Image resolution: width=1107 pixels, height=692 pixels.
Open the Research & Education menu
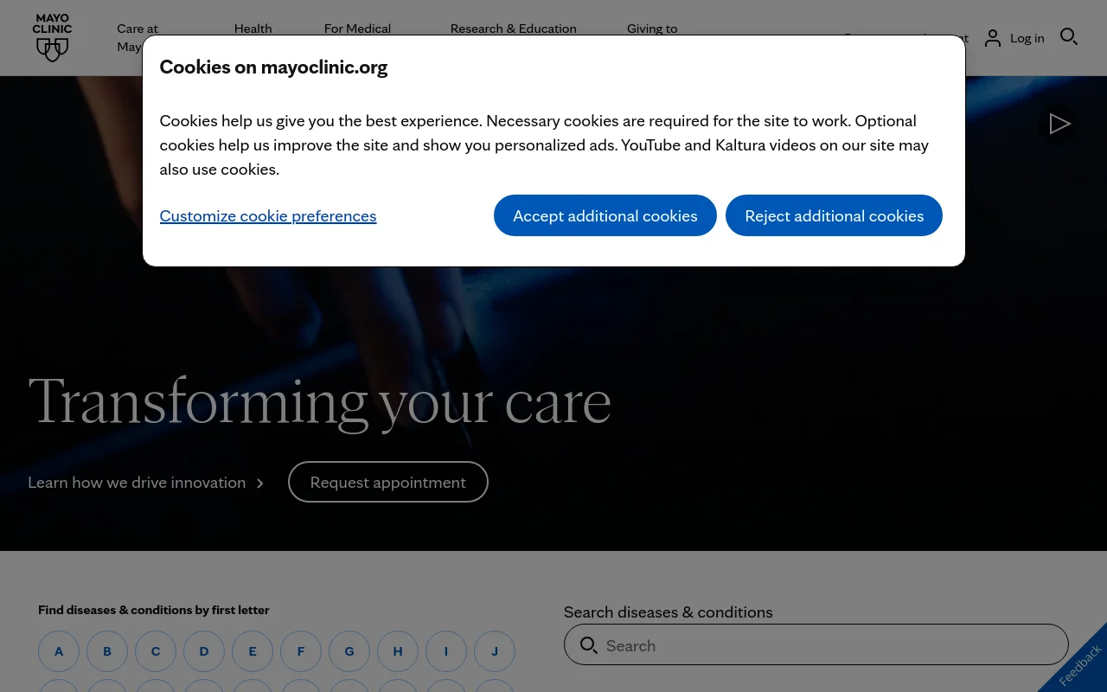click(513, 29)
